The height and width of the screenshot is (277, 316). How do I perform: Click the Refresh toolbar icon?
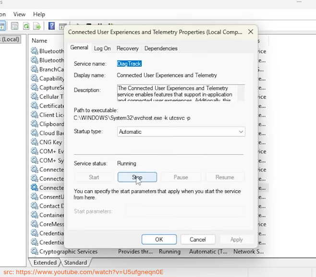tap(25, 26)
